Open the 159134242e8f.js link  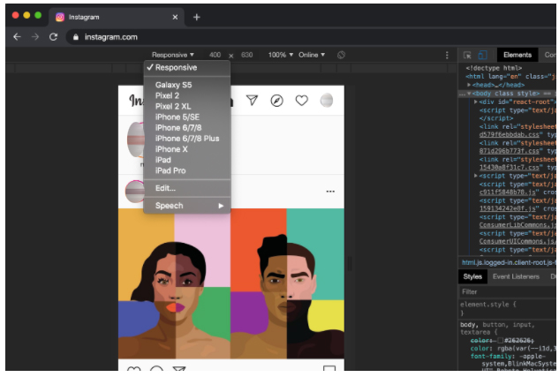coord(507,208)
